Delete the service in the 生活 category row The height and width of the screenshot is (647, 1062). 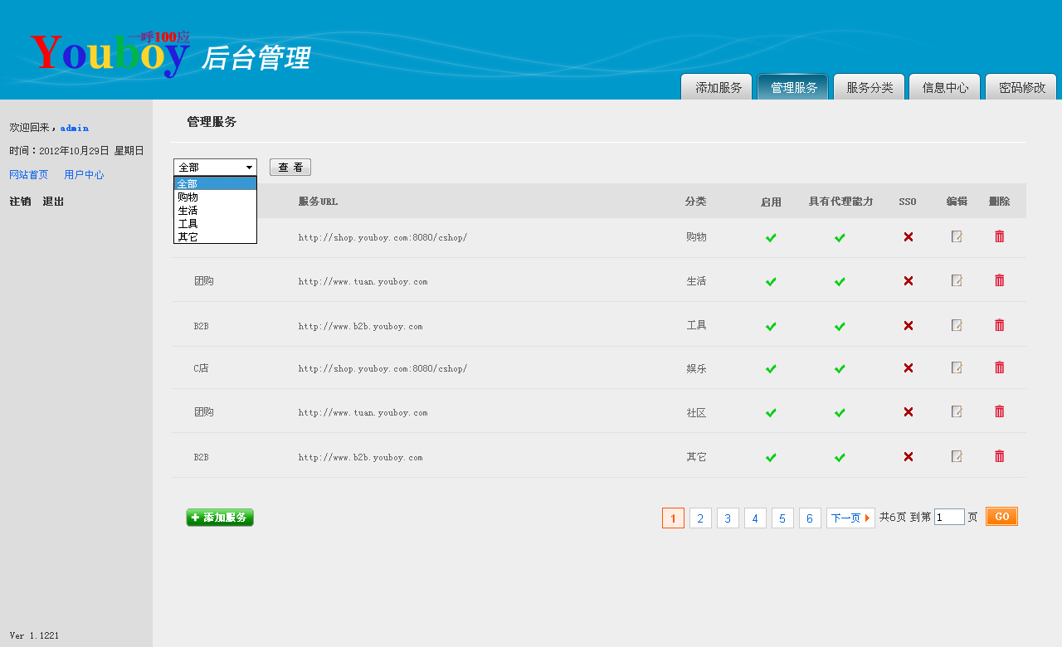coord(999,280)
